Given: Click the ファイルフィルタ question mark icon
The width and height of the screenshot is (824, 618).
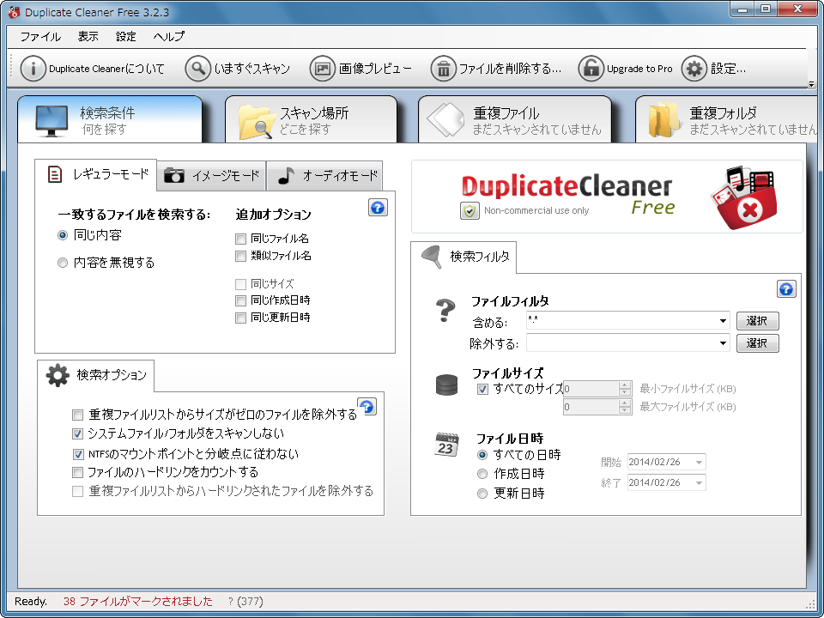Looking at the screenshot, I should (x=445, y=310).
